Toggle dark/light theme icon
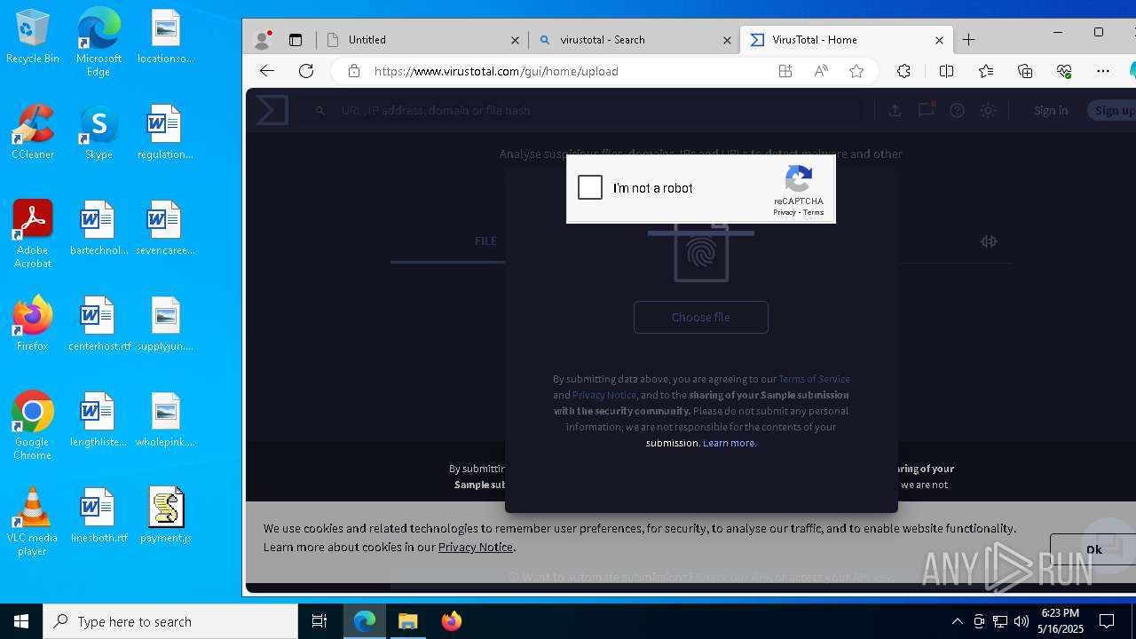The width and height of the screenshot is (1136, 639). coord(988,110)
